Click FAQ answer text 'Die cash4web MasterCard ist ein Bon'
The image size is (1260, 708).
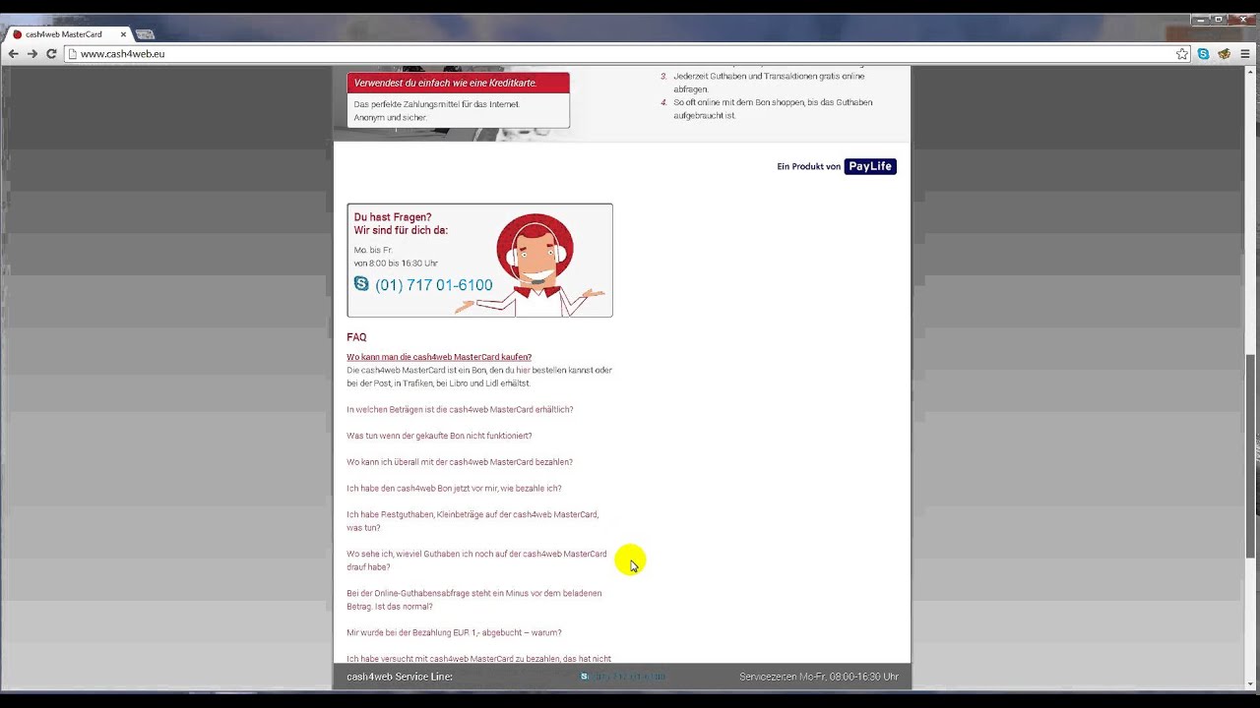point(479,377)
